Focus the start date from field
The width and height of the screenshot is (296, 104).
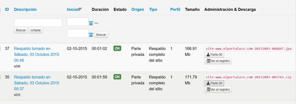77,22
